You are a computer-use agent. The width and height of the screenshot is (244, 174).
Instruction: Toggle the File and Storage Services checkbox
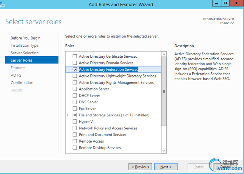click(75, 115)
